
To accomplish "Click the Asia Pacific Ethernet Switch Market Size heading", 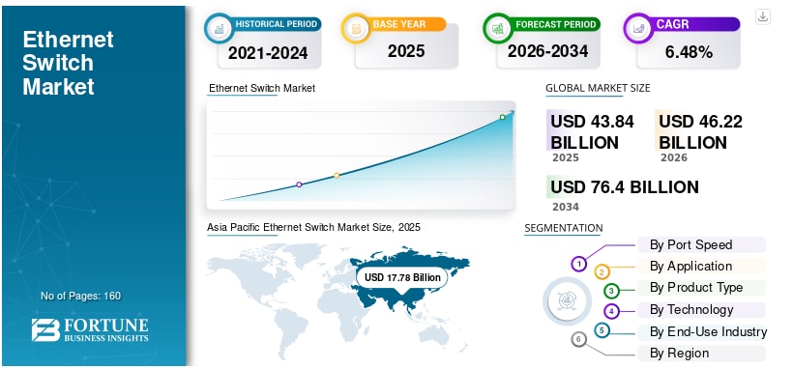I will [313, 227].
